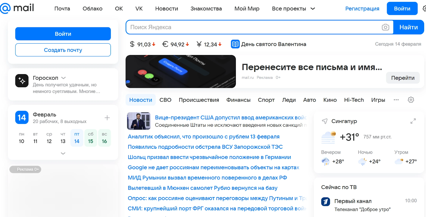
Task: Expand the calendar with chevron below dates
Action: (63, 153)
